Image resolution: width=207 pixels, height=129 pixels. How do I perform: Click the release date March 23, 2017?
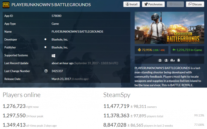(61, 79)
